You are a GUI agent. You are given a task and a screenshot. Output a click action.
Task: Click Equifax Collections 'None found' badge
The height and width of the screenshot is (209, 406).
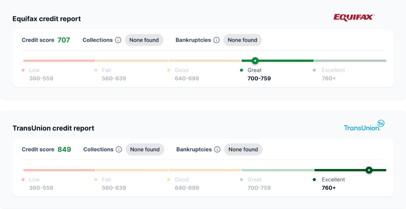tap(144, 40)
